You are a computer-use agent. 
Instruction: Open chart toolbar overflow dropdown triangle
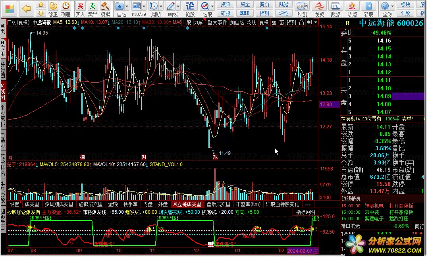tap(316, 22)
